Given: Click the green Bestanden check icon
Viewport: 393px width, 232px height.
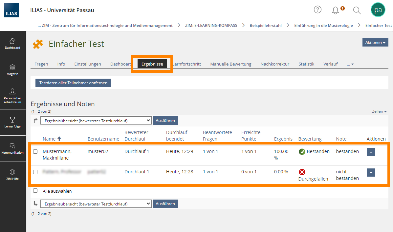Looking at the screenshot, I should [302, 152].
